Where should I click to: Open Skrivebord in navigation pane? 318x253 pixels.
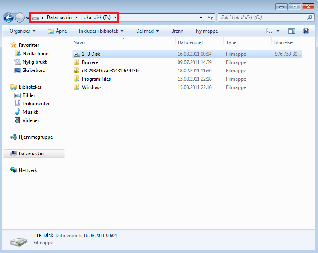click(x=34, y=70)
